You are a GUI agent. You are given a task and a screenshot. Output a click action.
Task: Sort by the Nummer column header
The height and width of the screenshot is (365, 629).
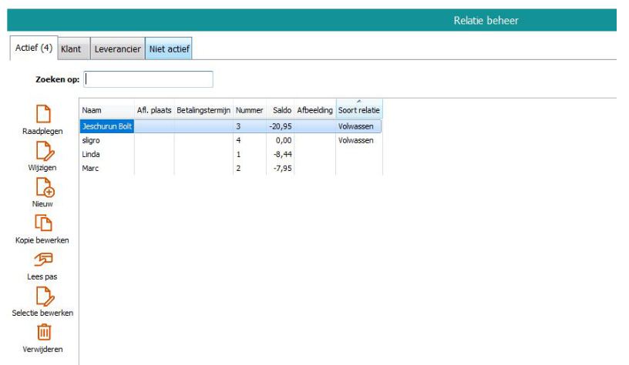coord(250,111)
